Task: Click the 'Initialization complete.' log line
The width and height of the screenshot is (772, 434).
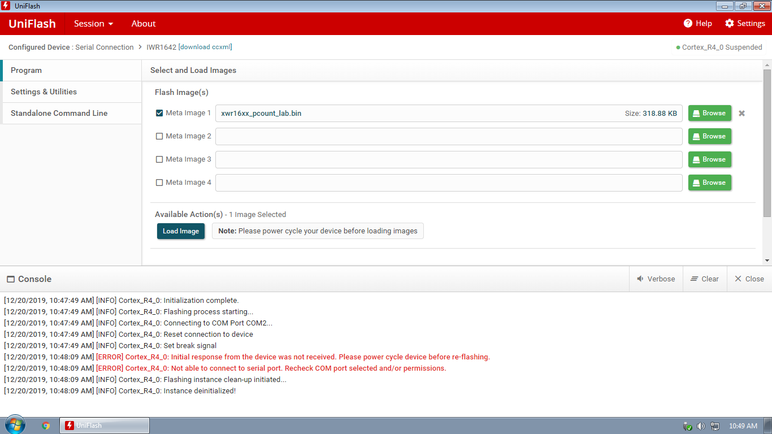Action: pyautogui.click(x=121, y=301)
